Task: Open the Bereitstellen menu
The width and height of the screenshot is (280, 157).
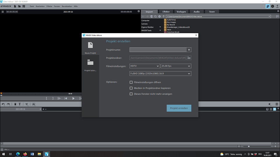Action: 67,6
